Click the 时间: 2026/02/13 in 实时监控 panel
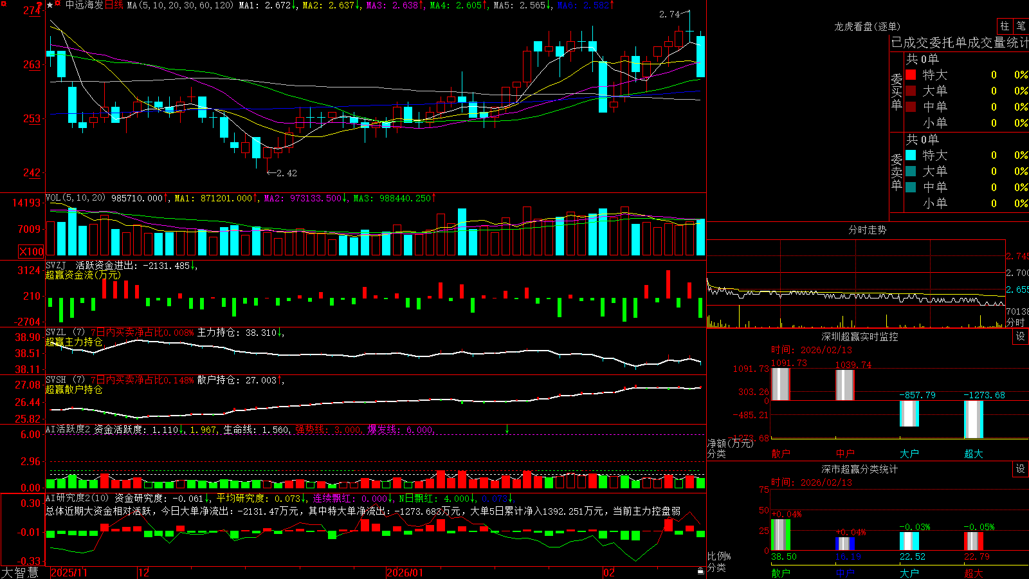Viewport: 1029px width, 579px height. pos(811,350)
